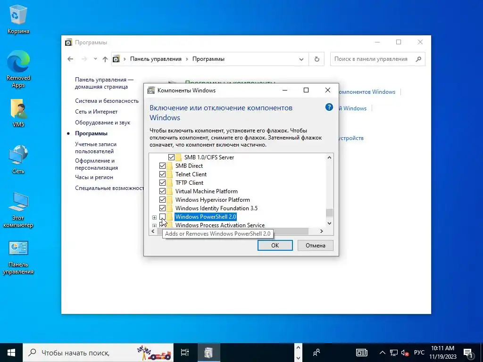Image resolution: width=483 pixels, height=362 pixels.
Task: Click the Отмена button
Action: [316, 245]
